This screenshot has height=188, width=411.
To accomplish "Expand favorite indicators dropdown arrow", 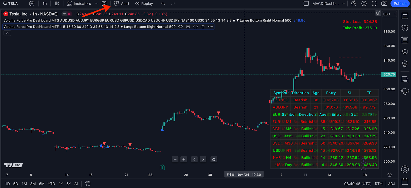I will [96, 4].
